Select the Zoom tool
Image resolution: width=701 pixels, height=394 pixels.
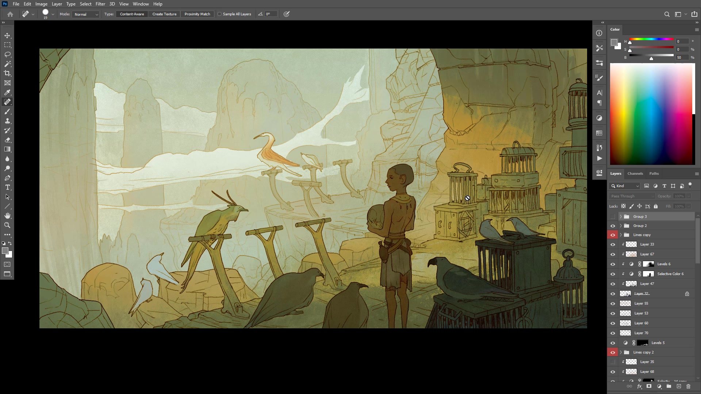[x=7, y=225]
